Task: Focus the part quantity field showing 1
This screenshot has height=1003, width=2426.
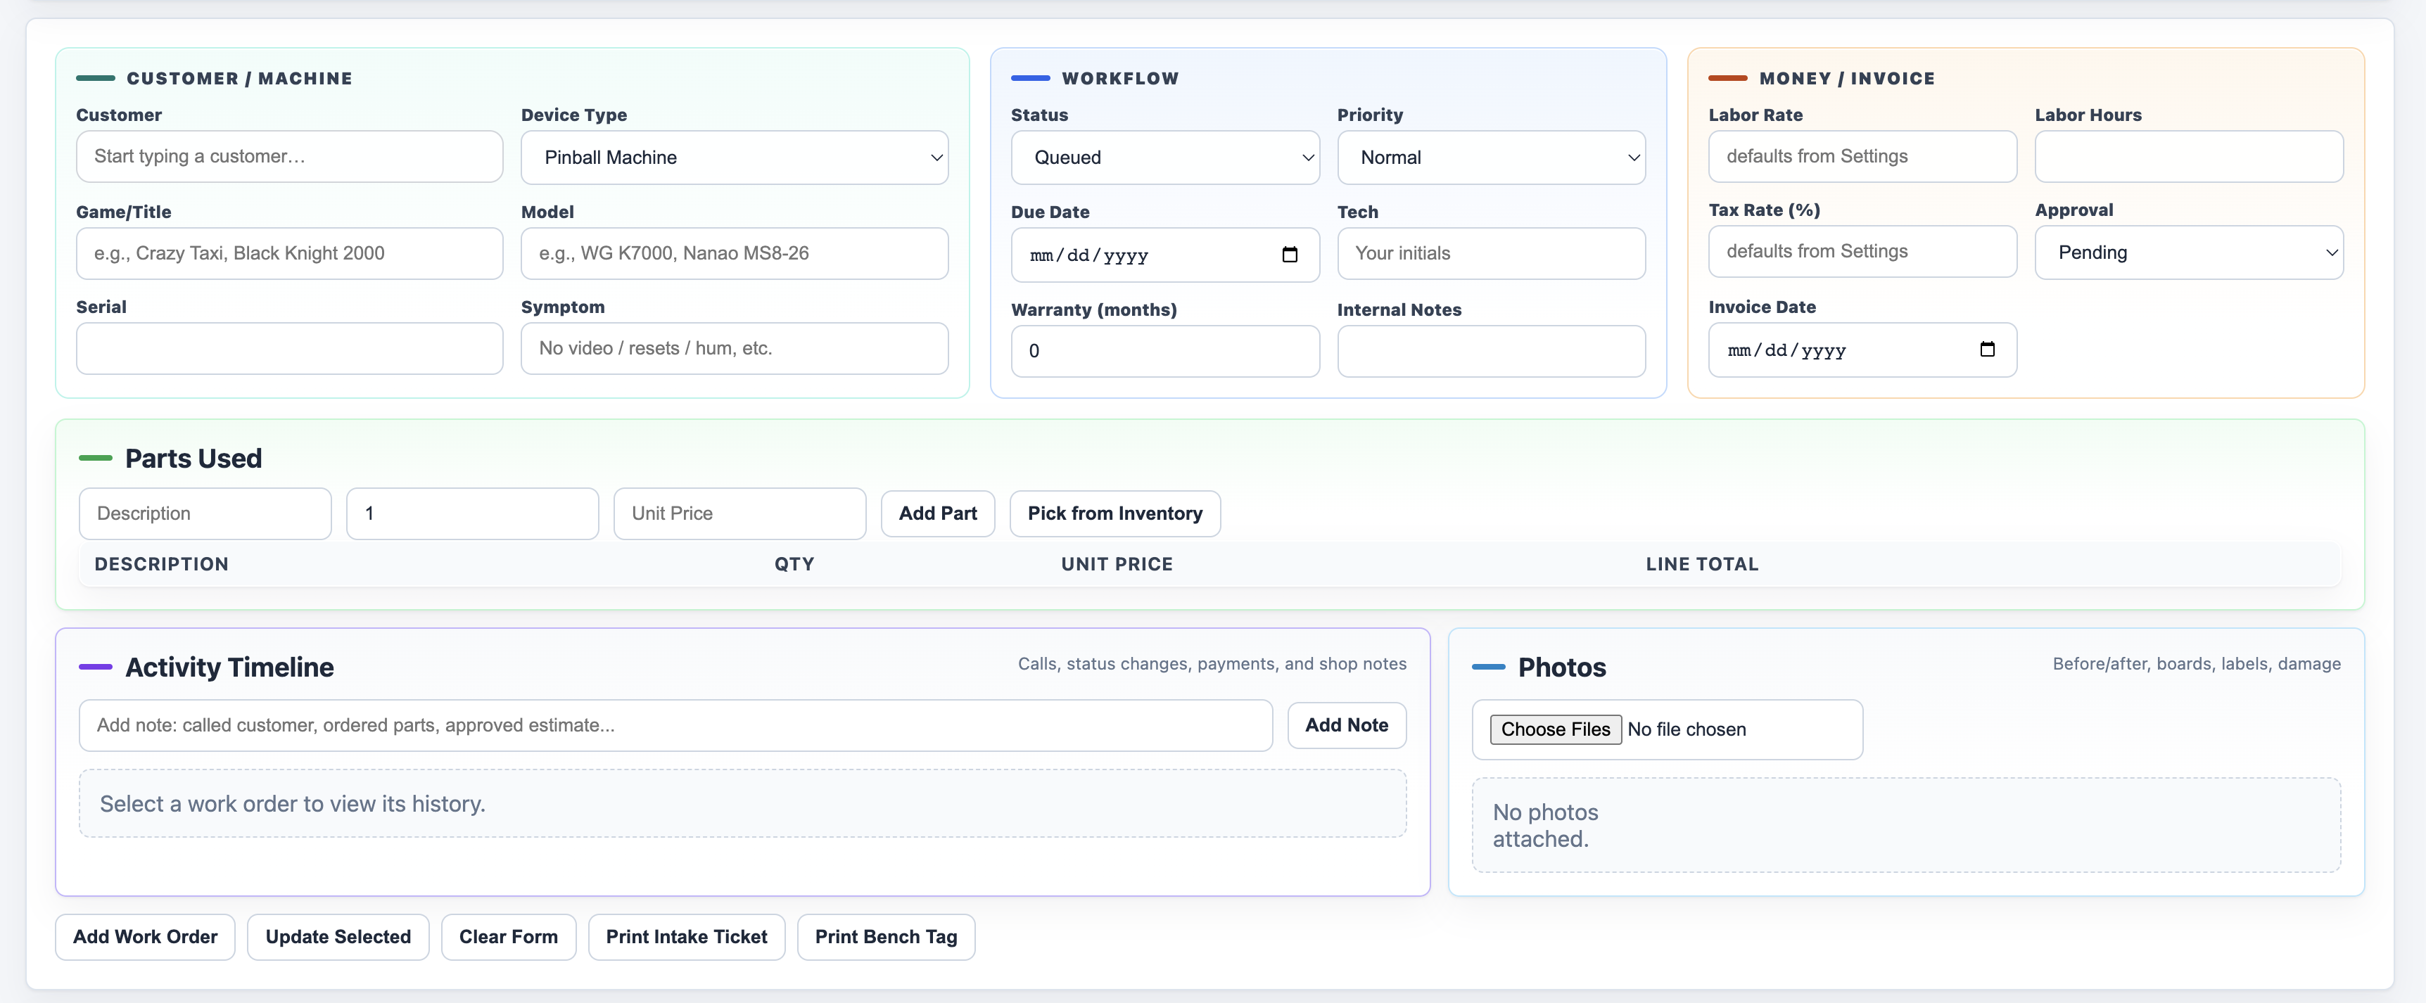Action: click(x=473, y=513)
